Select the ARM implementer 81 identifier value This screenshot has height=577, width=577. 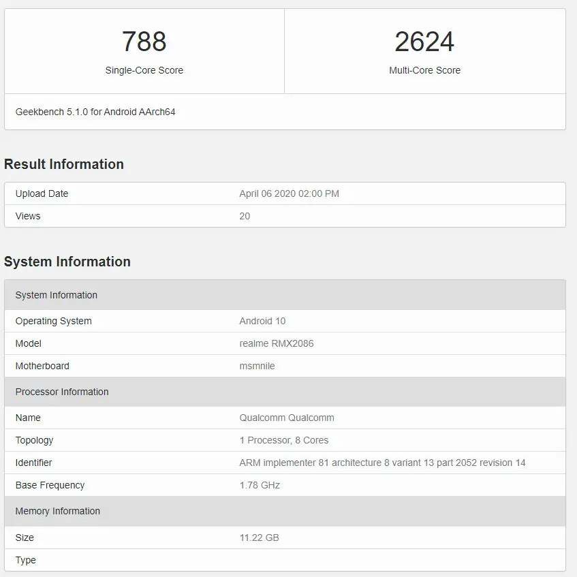382,463
